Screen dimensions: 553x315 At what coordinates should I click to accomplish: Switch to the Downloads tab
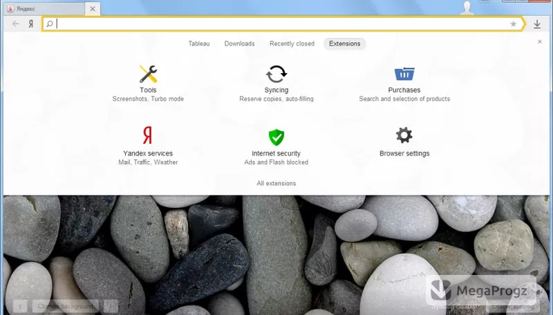239,44
